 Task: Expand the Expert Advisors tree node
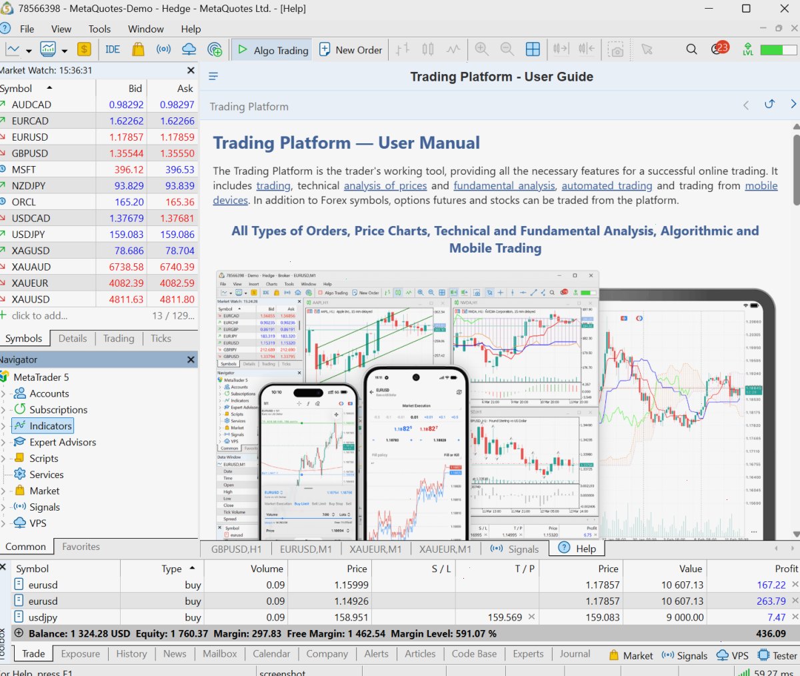click(3, 443)
